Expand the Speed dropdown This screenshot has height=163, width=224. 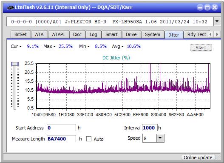[160, 138]
